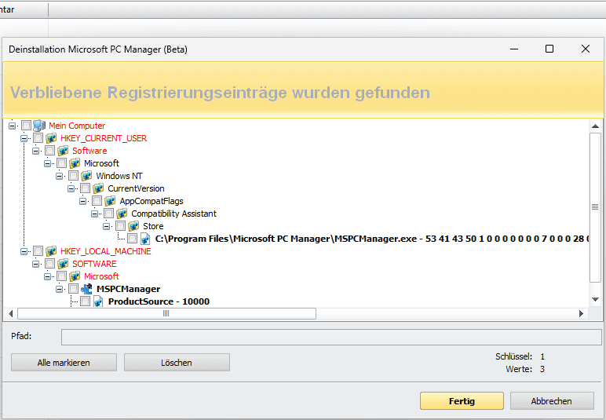Check the MSPCManager.exe value checkbox
This screenshot has height=420, width=606.
[132, 239]
